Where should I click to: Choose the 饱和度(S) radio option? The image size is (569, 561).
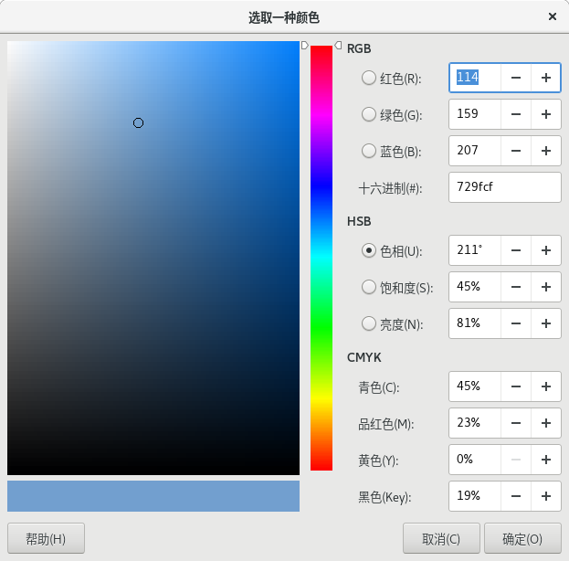tap(369, 287)
